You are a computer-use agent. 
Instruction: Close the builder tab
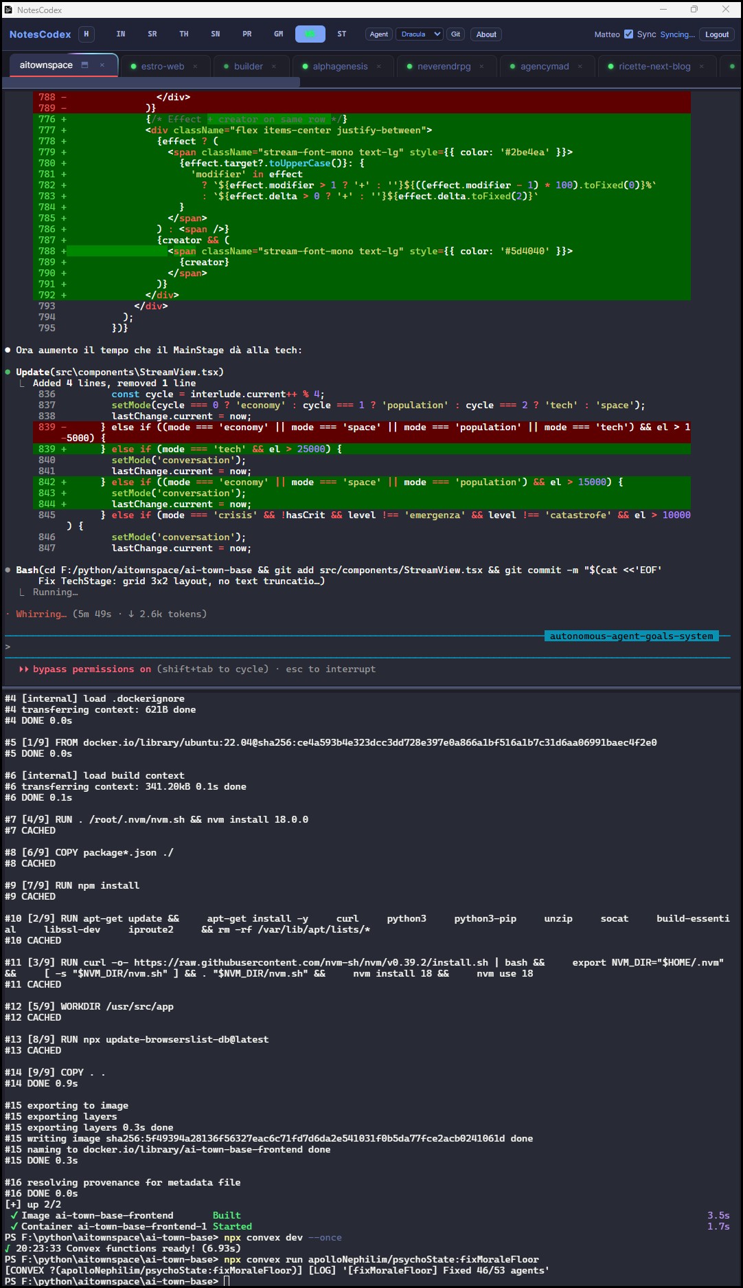point(274,67)
